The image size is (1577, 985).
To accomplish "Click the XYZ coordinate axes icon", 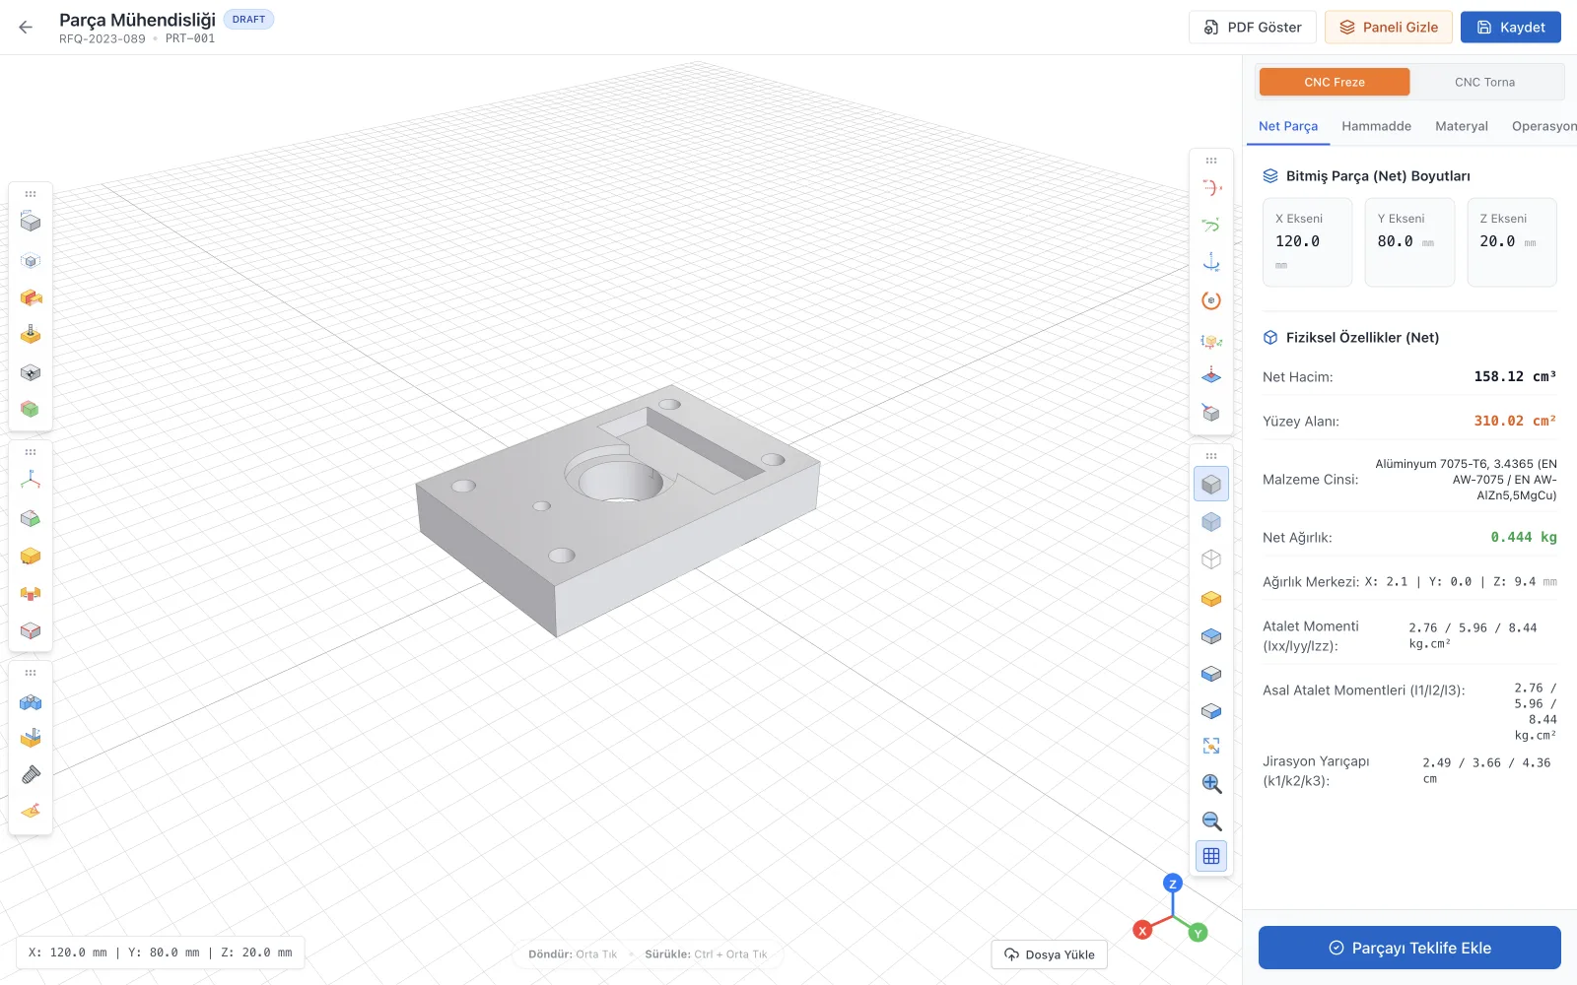I will coord(31,480).
